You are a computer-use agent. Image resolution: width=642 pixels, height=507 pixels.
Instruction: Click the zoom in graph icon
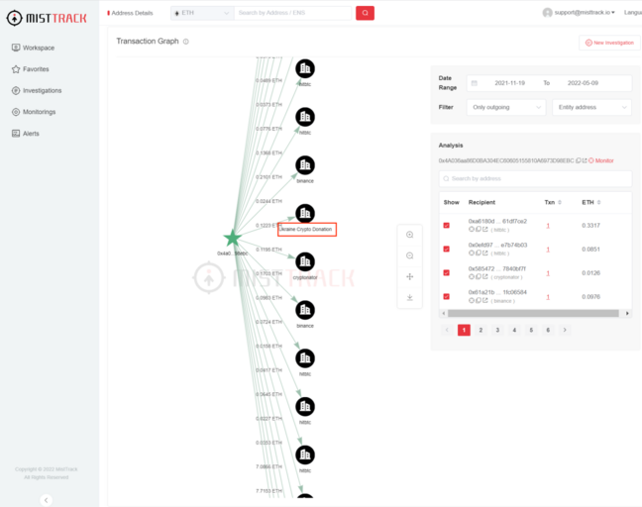coord(409,234)
